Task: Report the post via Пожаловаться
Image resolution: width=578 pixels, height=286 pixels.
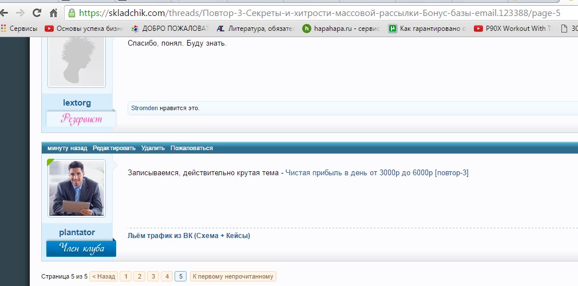Action: [192, 148]
